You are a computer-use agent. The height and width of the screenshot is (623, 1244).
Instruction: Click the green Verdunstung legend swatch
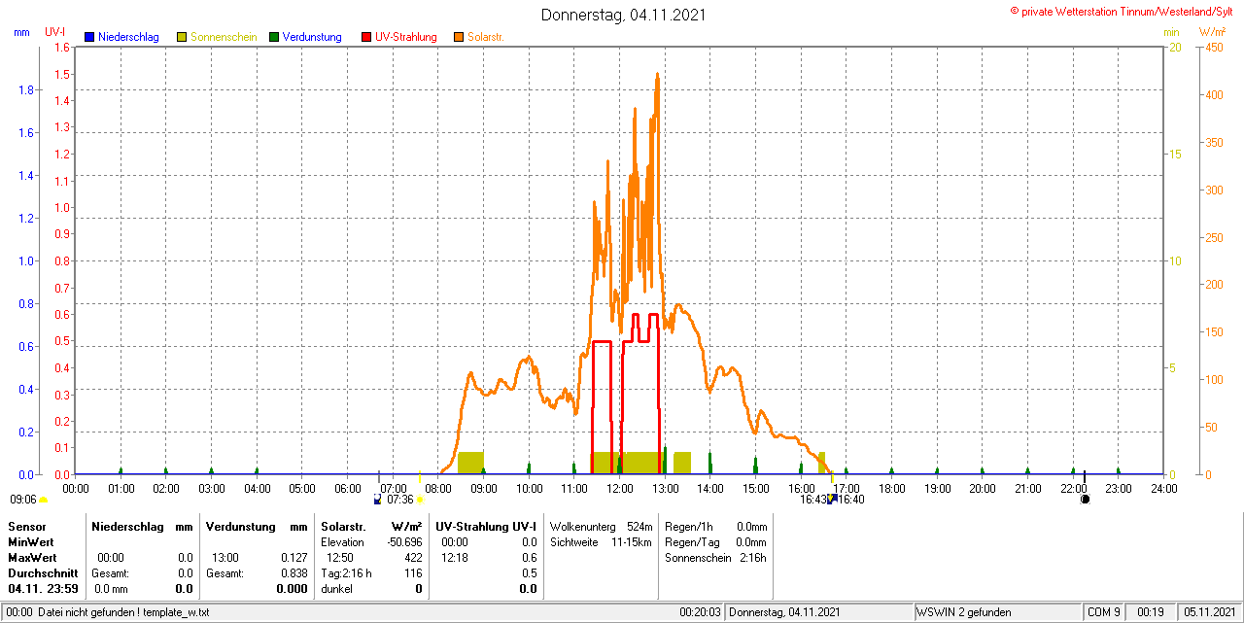(x=274, y=37)
